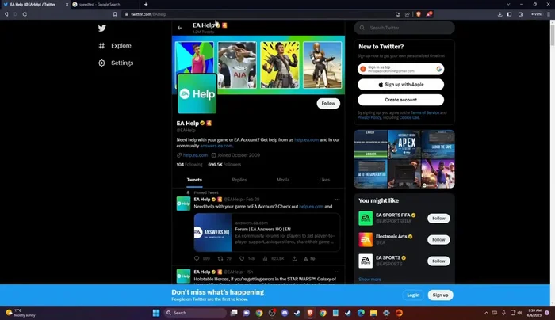The image size is (555, 320).
Task: Click the VPN button
Action: click(x=536, y=14)
